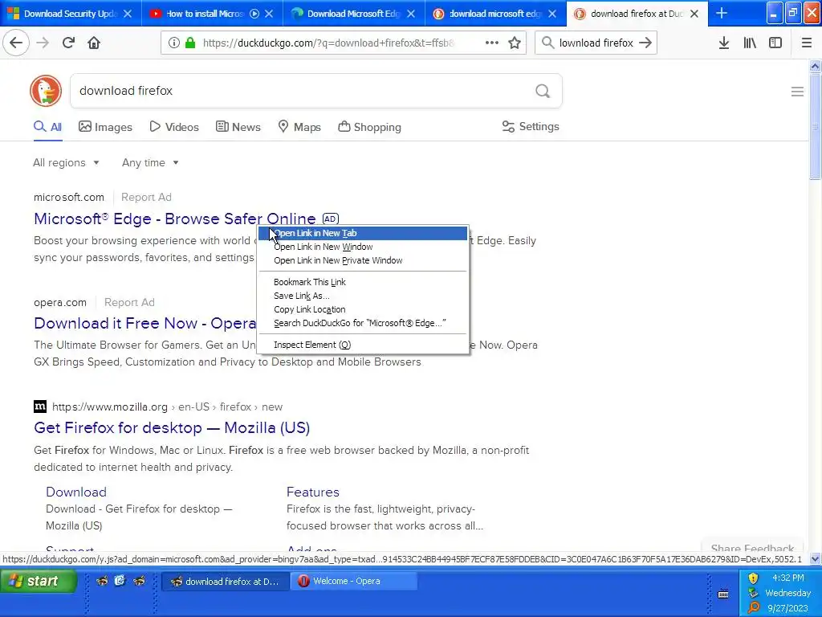
Task: Click the scrollbar down arrow
Action: (815, 559)
